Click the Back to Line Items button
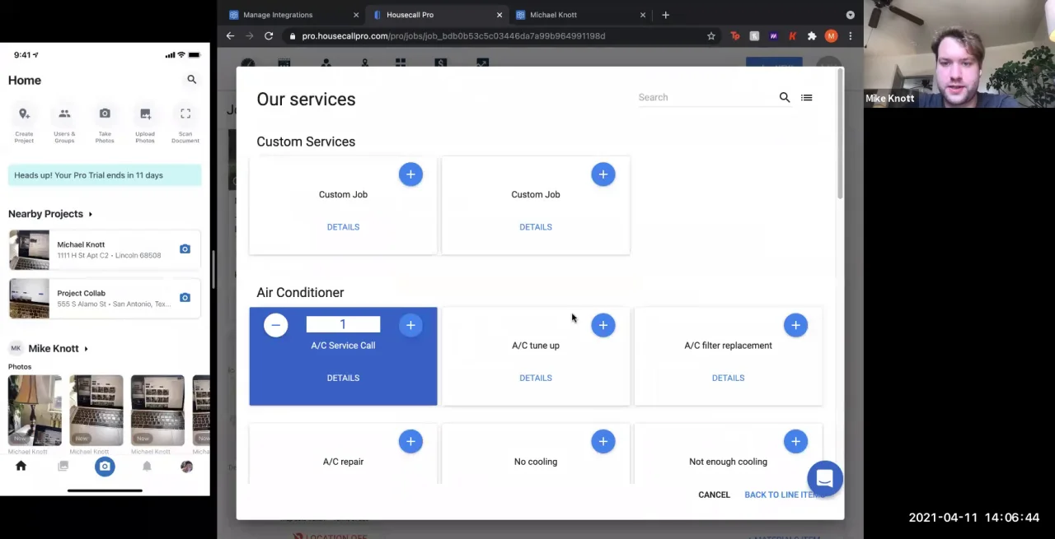The image size is (1055, 539). [x=785, y=495]
